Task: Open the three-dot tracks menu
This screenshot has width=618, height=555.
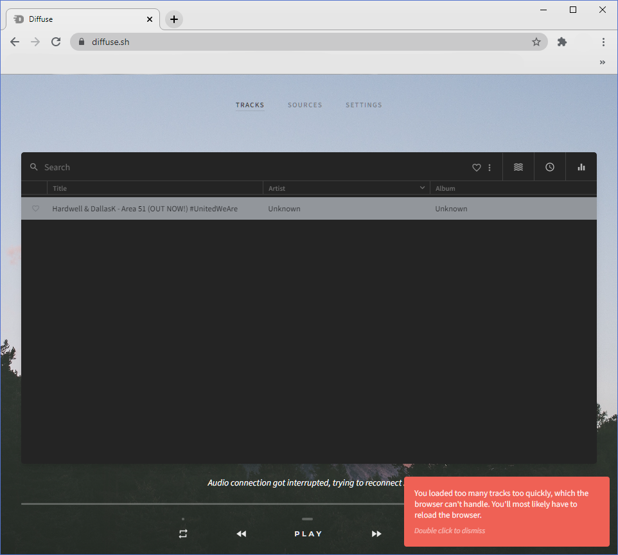Action: (490, 167)
